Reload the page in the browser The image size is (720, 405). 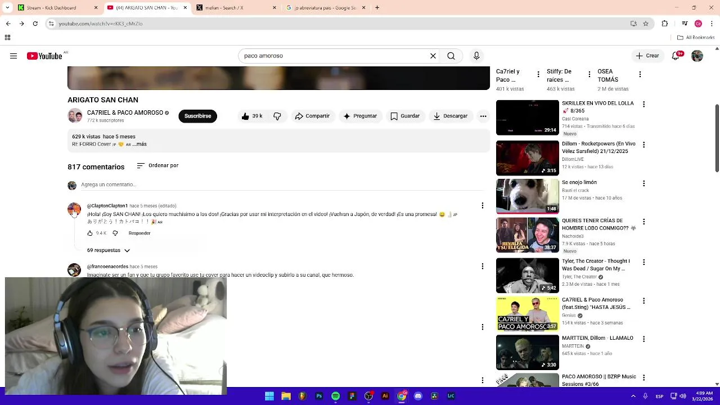[x=35, y=24]
